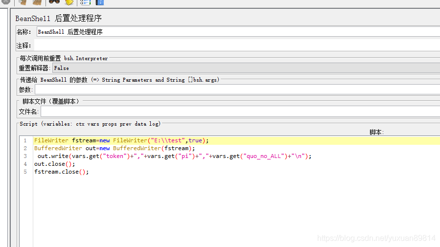Screen dimensions: 440x247
Task: Open the 重置解释器 False combo box
Action: pos(246,68)
